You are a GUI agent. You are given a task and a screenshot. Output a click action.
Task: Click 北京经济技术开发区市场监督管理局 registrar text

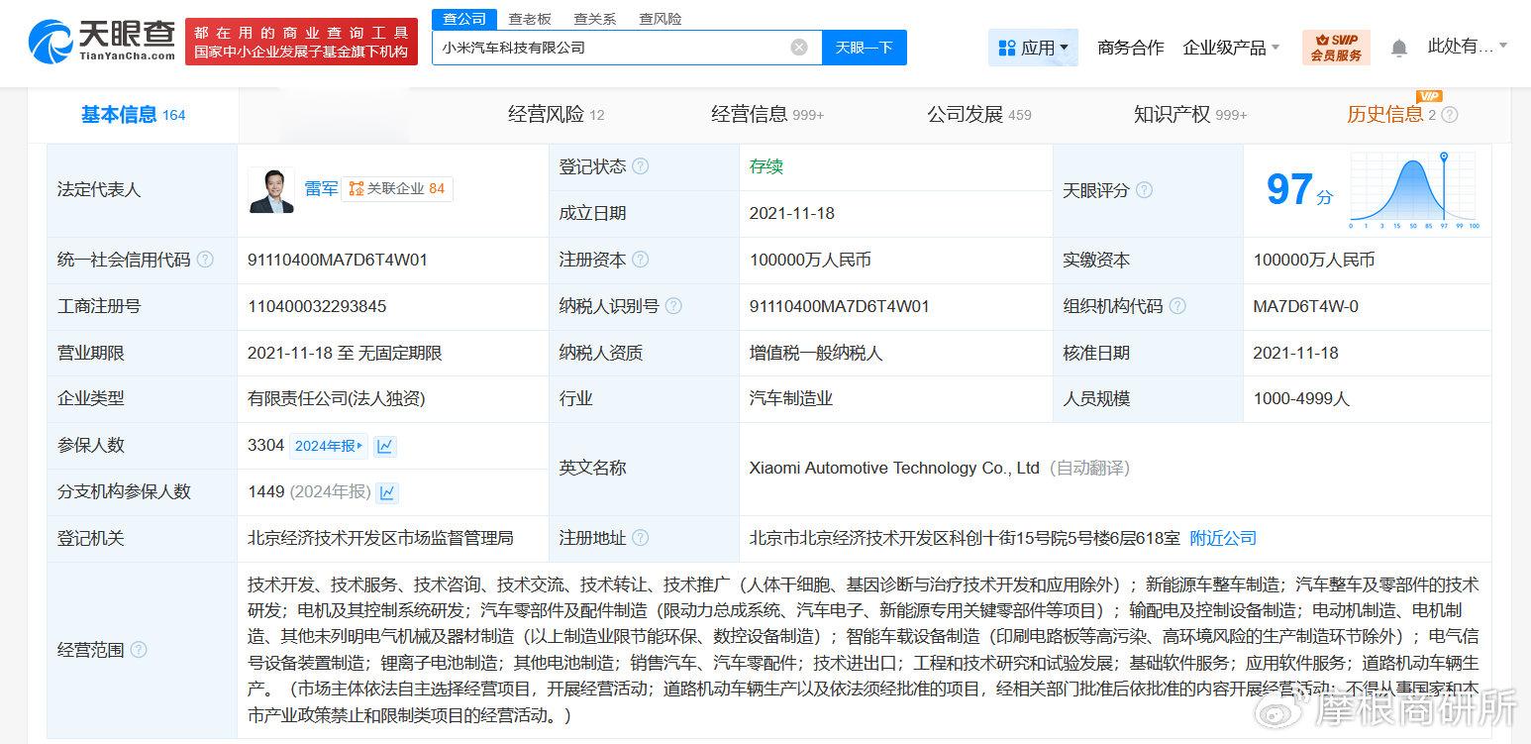pyautogui.click(x=381, y=538)
